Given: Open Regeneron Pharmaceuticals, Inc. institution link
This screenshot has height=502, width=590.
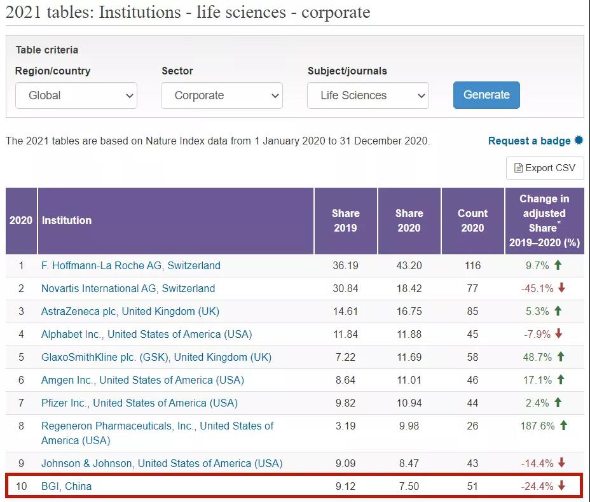Looking at the screenshot, I should pos(158,433).
